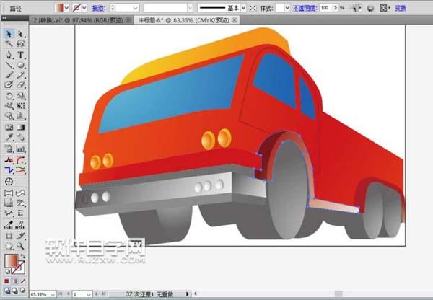
Task: Apply None mode button with red slash
Action: [23, 281]
